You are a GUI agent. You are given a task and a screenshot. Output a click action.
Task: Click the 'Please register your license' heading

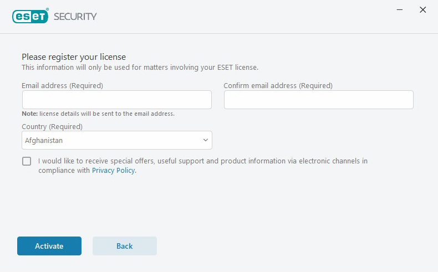(74, 57)
